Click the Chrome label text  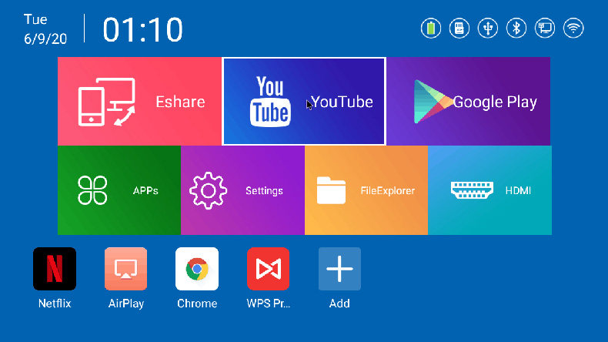197,303
